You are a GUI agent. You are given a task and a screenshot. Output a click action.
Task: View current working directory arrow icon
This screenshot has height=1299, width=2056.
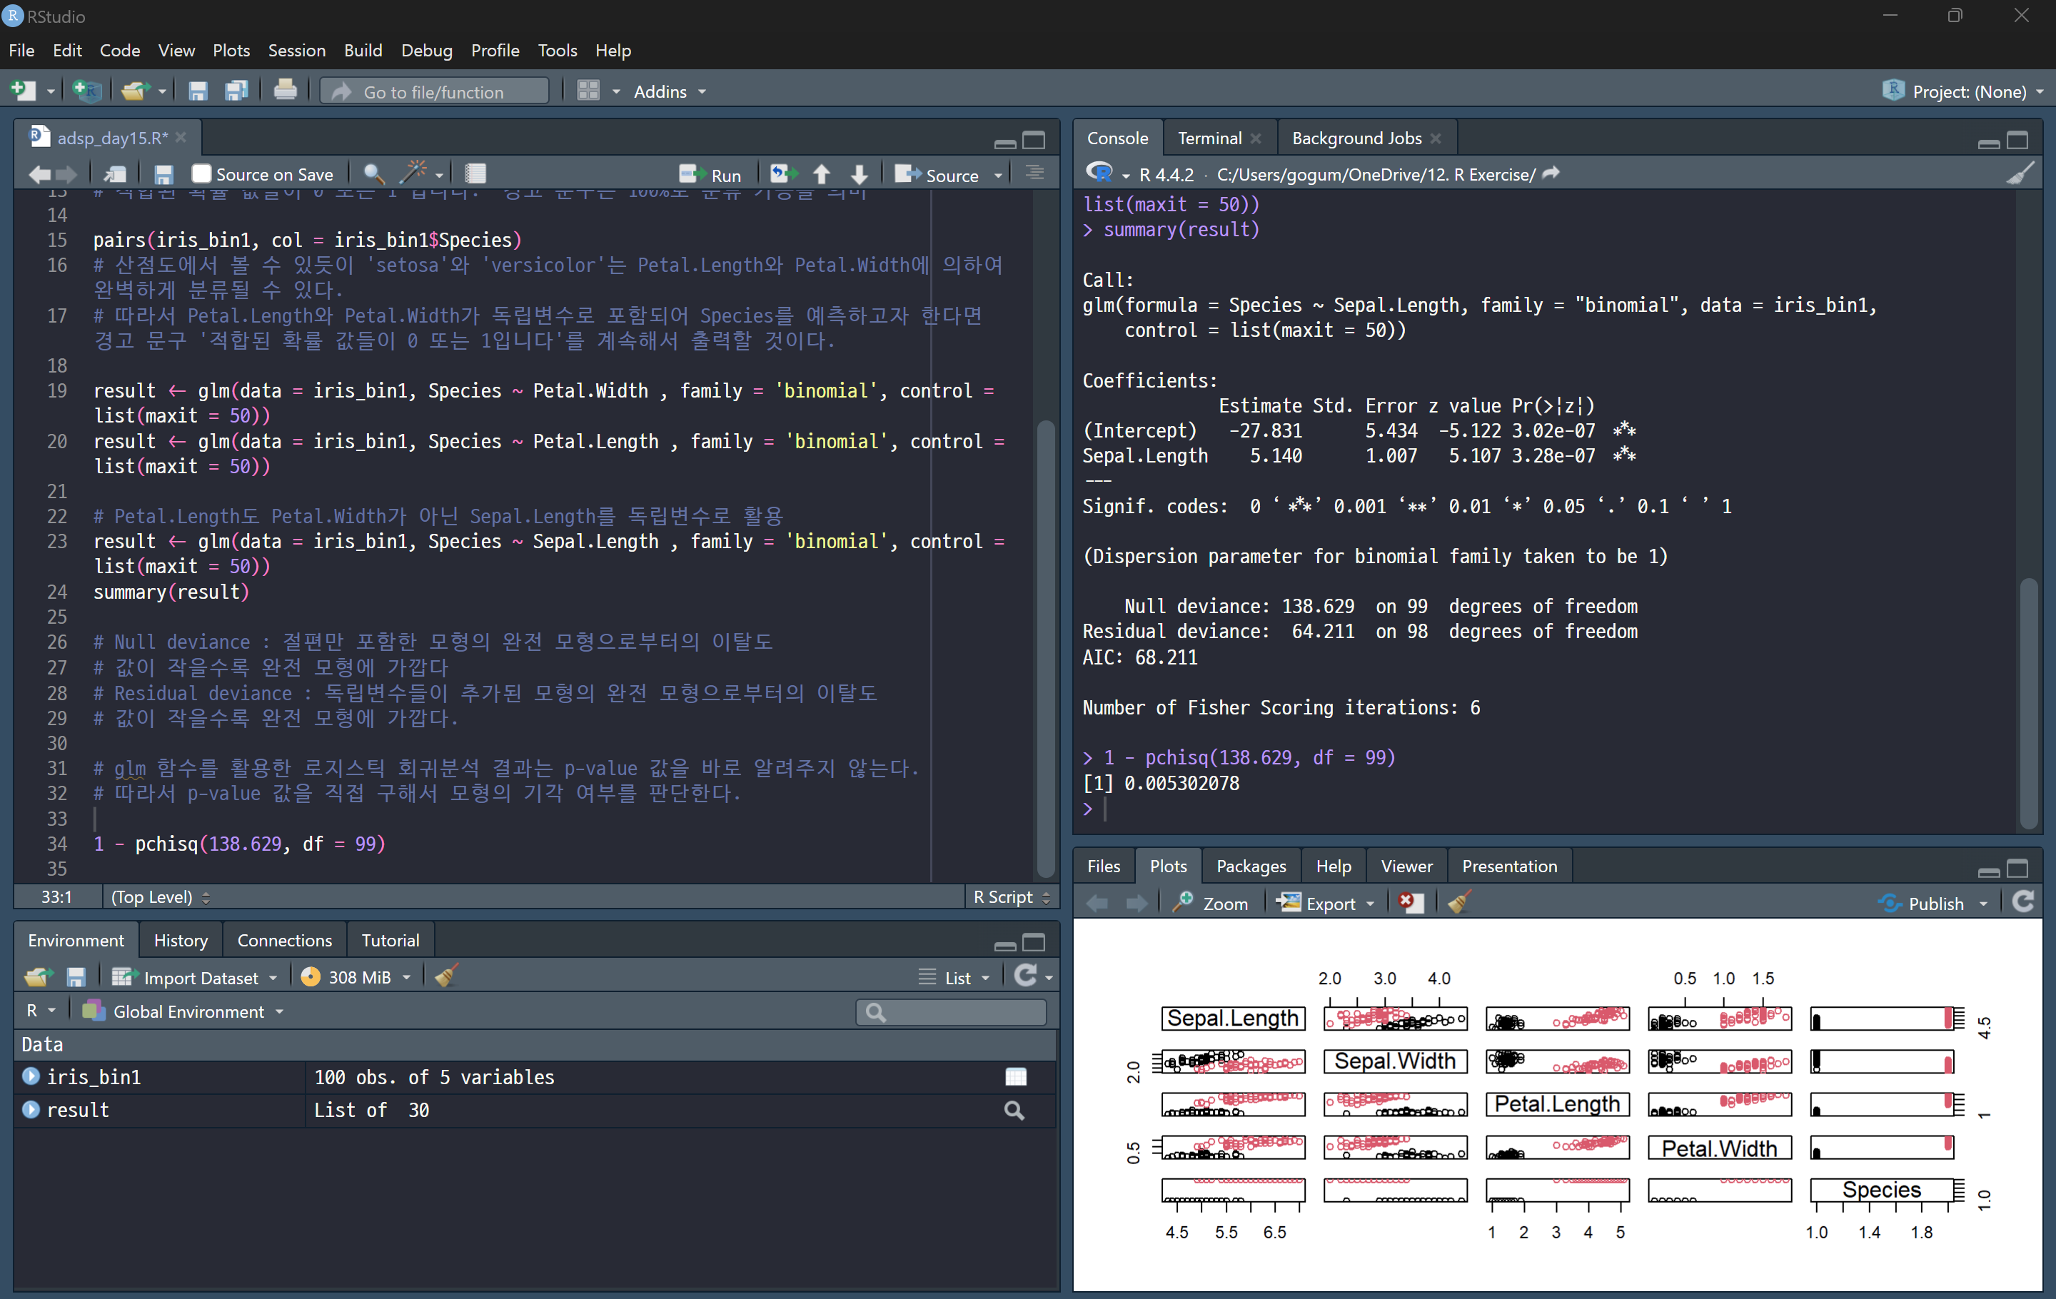[1551, 173]
